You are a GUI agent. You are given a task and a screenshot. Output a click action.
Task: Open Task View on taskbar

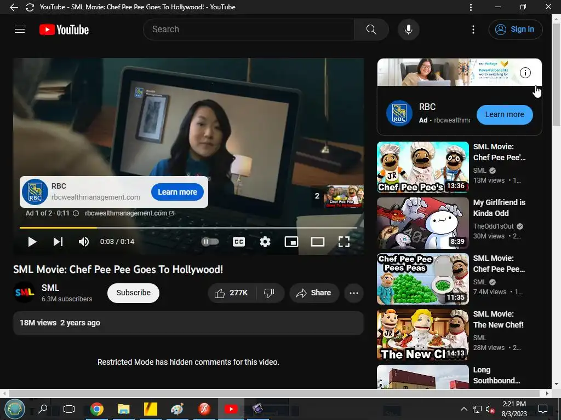click(x=68, y=409)
